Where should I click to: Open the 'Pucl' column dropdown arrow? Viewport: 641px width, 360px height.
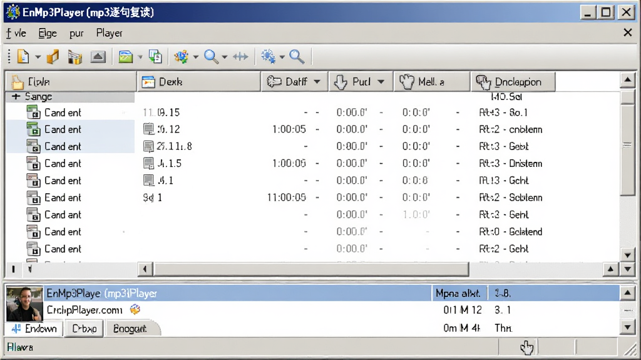pos(381,82)
